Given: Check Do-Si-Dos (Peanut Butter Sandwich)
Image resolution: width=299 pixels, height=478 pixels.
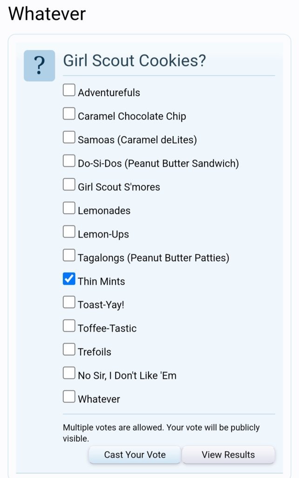Looking at the screenshot, I should click(x=69, y=161).
